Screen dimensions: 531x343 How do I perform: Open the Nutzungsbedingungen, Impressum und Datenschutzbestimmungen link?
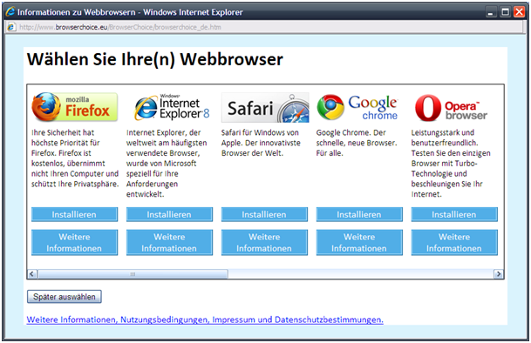click(205, 319)
